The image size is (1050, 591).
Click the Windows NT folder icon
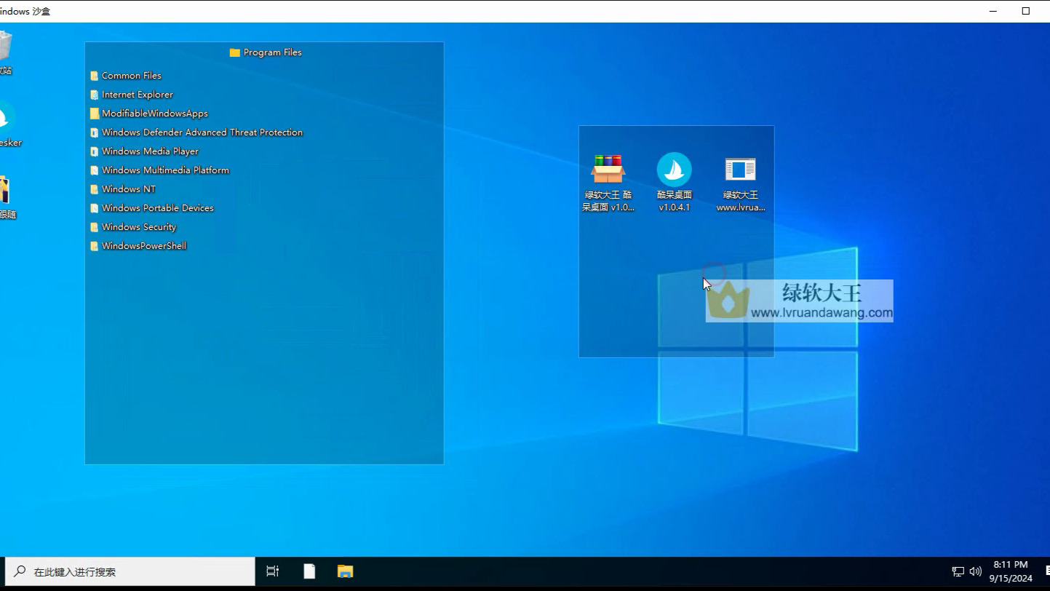[x=95, y=189]
